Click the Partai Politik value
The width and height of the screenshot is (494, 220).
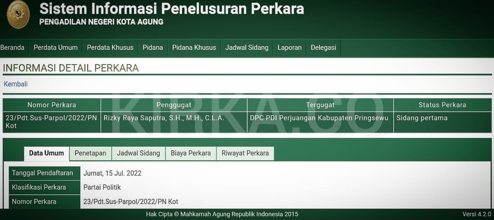[102, 187]
